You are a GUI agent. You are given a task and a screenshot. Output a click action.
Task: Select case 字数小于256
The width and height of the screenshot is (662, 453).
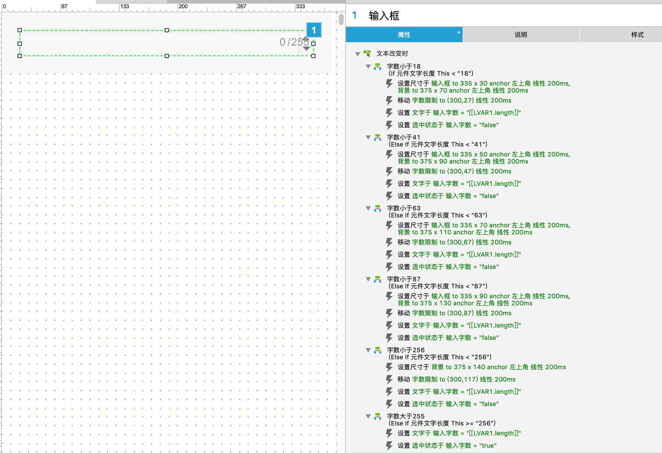[439, 353]
